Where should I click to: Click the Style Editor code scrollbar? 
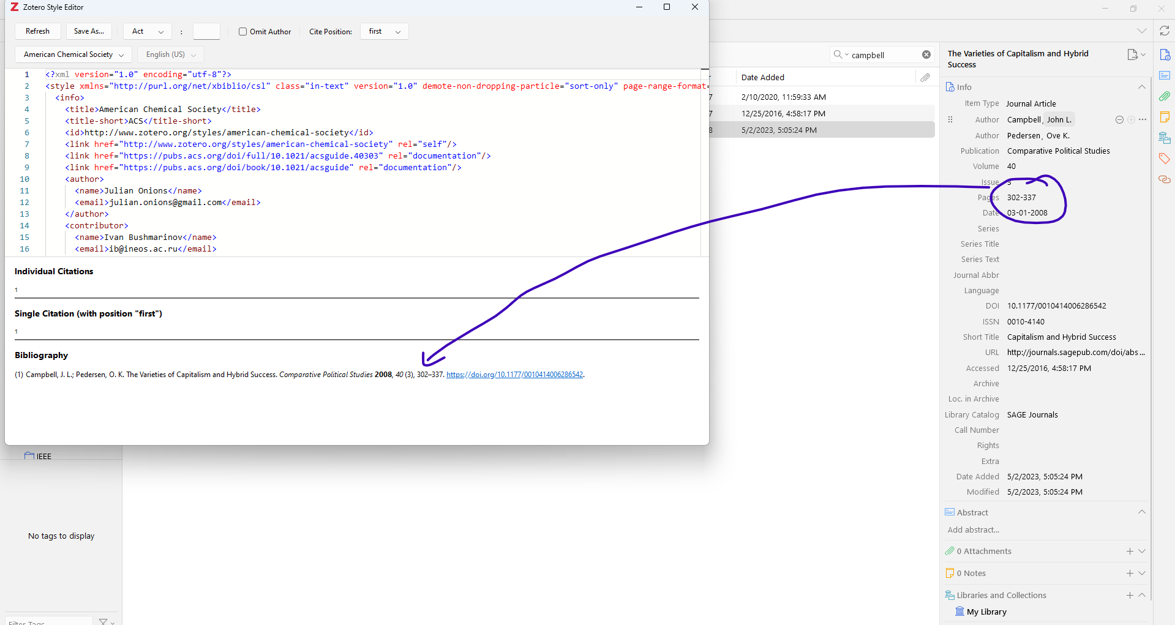click(x=705, y=162)
